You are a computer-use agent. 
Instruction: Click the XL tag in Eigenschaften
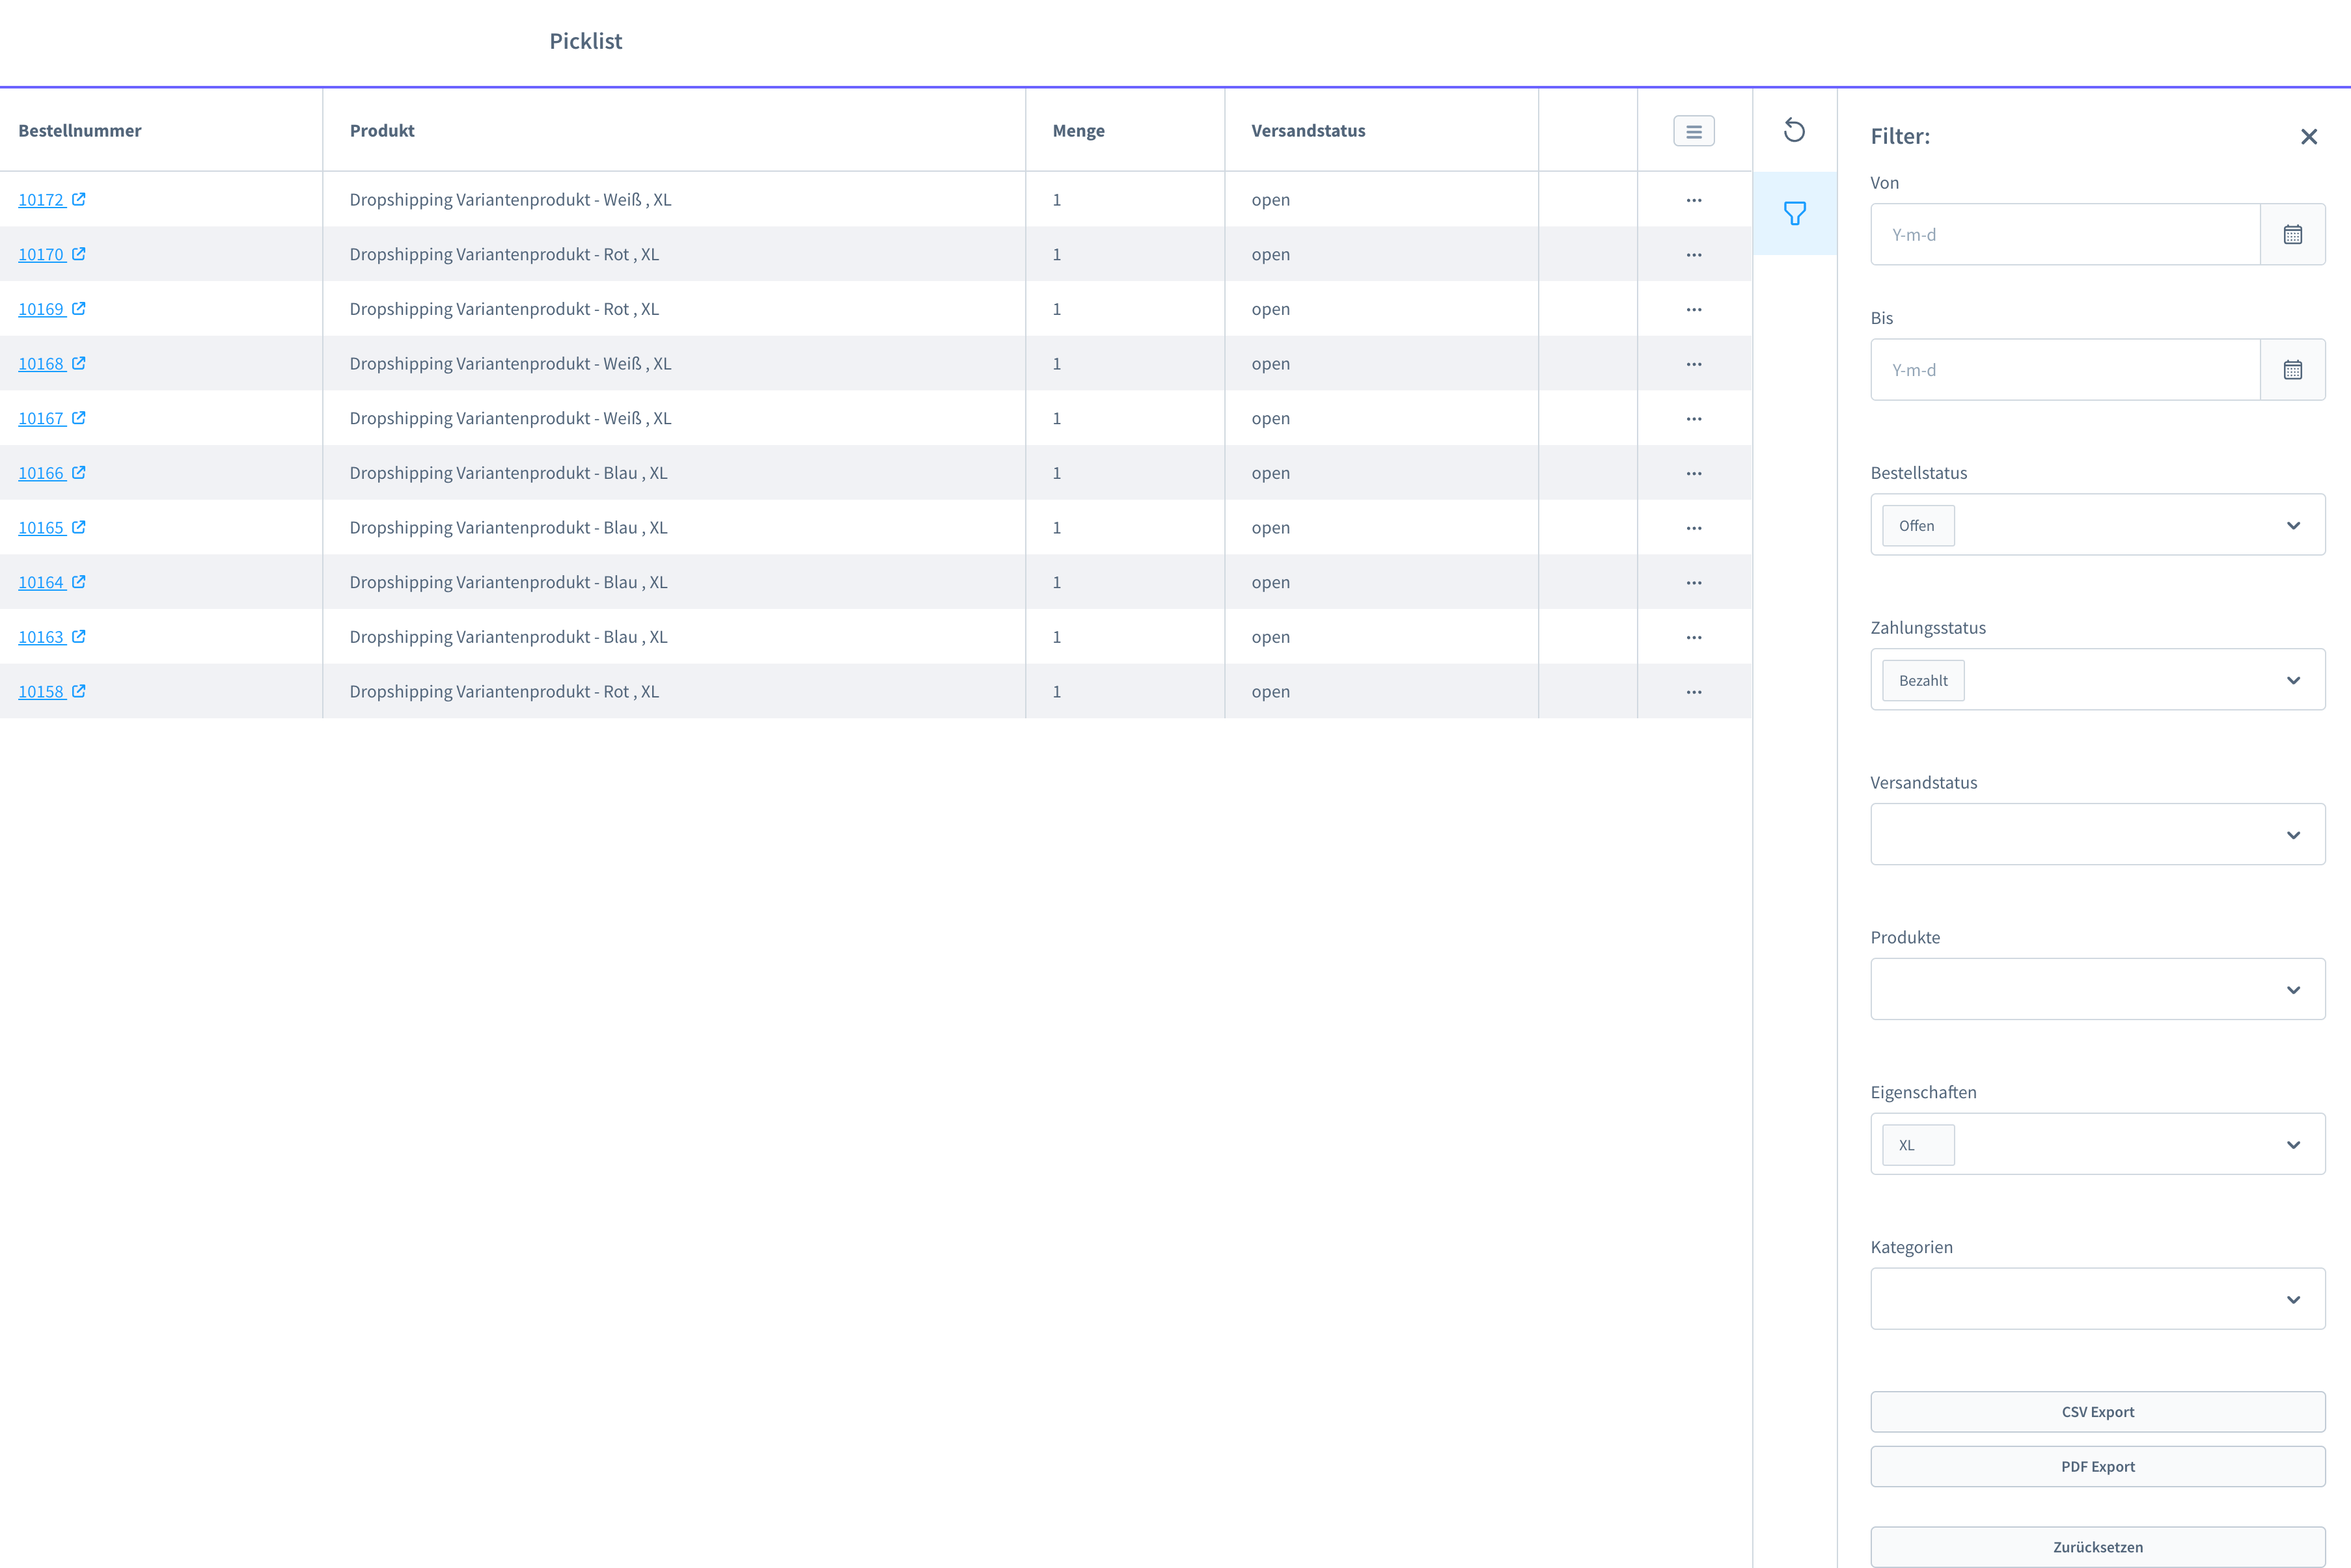1918,1146
